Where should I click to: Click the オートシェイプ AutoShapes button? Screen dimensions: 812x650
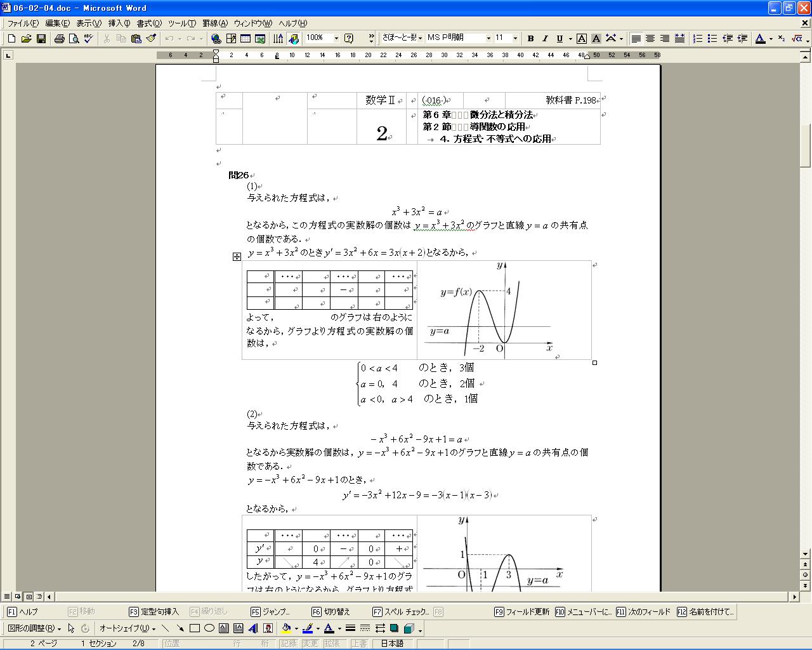coord(127,628)
